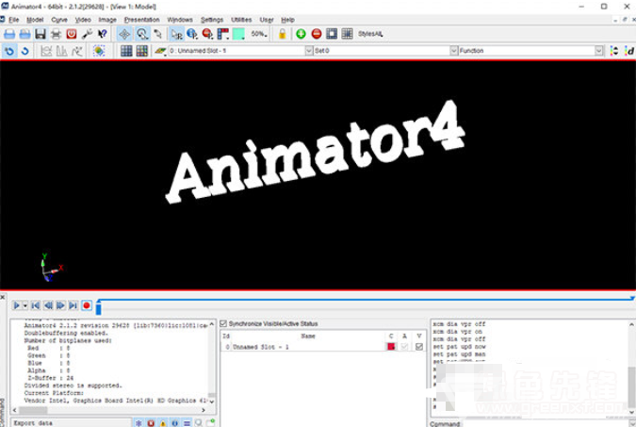Toggle the red error message filter

pyautogui.click(x=151, y=423)
